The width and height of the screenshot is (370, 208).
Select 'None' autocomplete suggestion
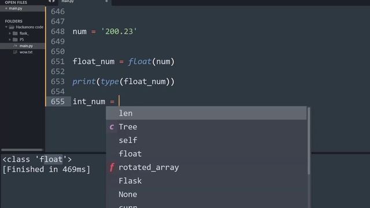click(206, 194)
